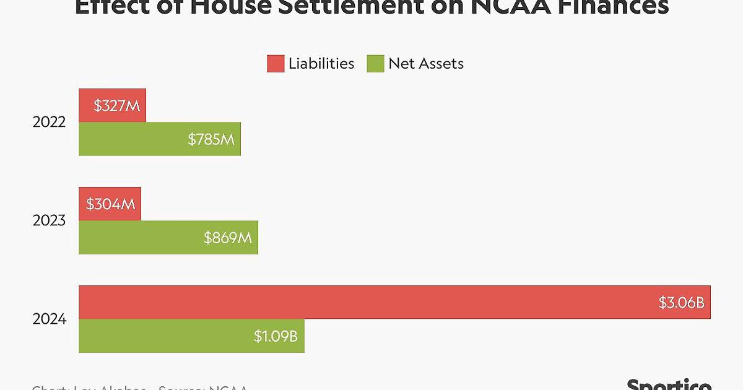
Task: Select the Net Assets legend text
Action: point(426,63)
